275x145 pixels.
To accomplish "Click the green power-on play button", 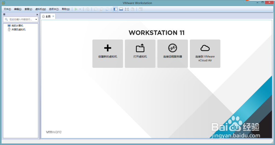I will (76, 9).
